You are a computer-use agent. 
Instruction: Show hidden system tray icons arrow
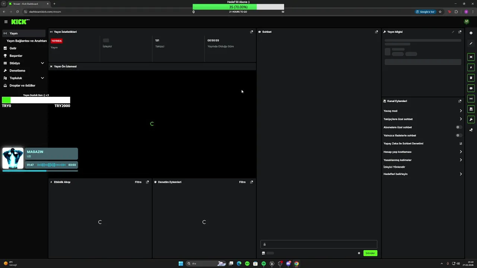coord(442,264)
